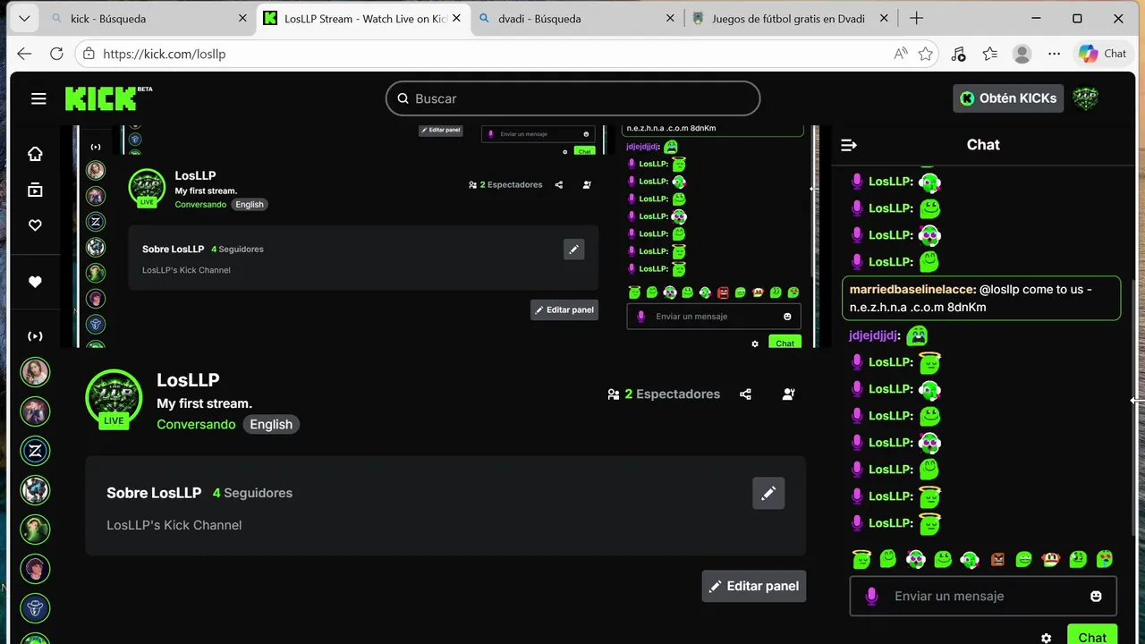The image size is (1145, 644).
Task: Switch to the dvadi - Búsqueda tab
Action: (577, 18)
